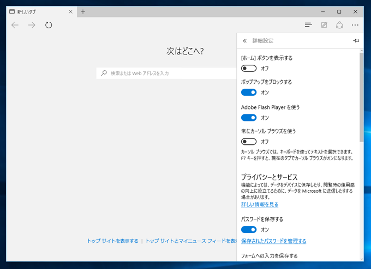This screenshot has width=371, height=269.
Task: Click the プライバシーとサービス heading
Action: click(270, 177)
